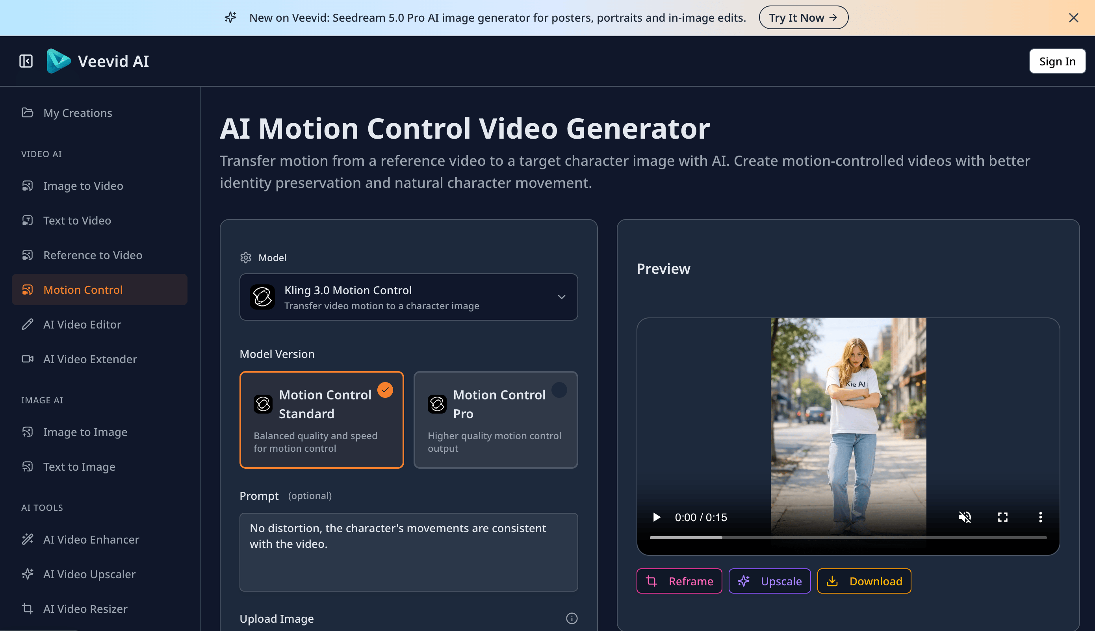This screenshot has height=631, width=1095.
Task: Click the Veevid AI brand name
Action: tap(113, 61)
